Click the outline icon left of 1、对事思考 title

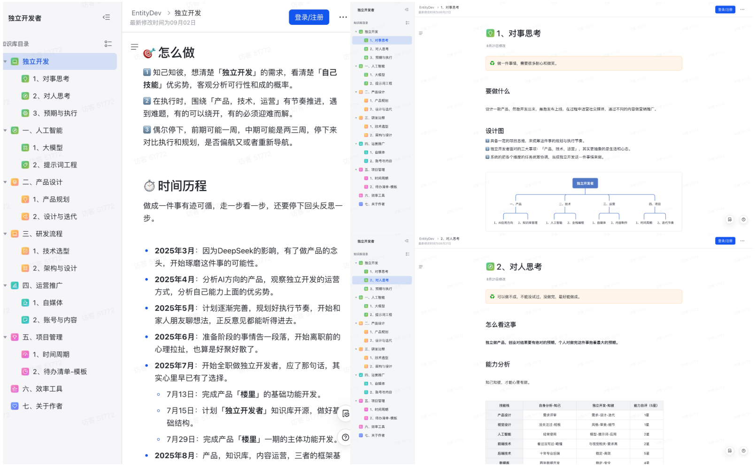[x=421, y=33]
